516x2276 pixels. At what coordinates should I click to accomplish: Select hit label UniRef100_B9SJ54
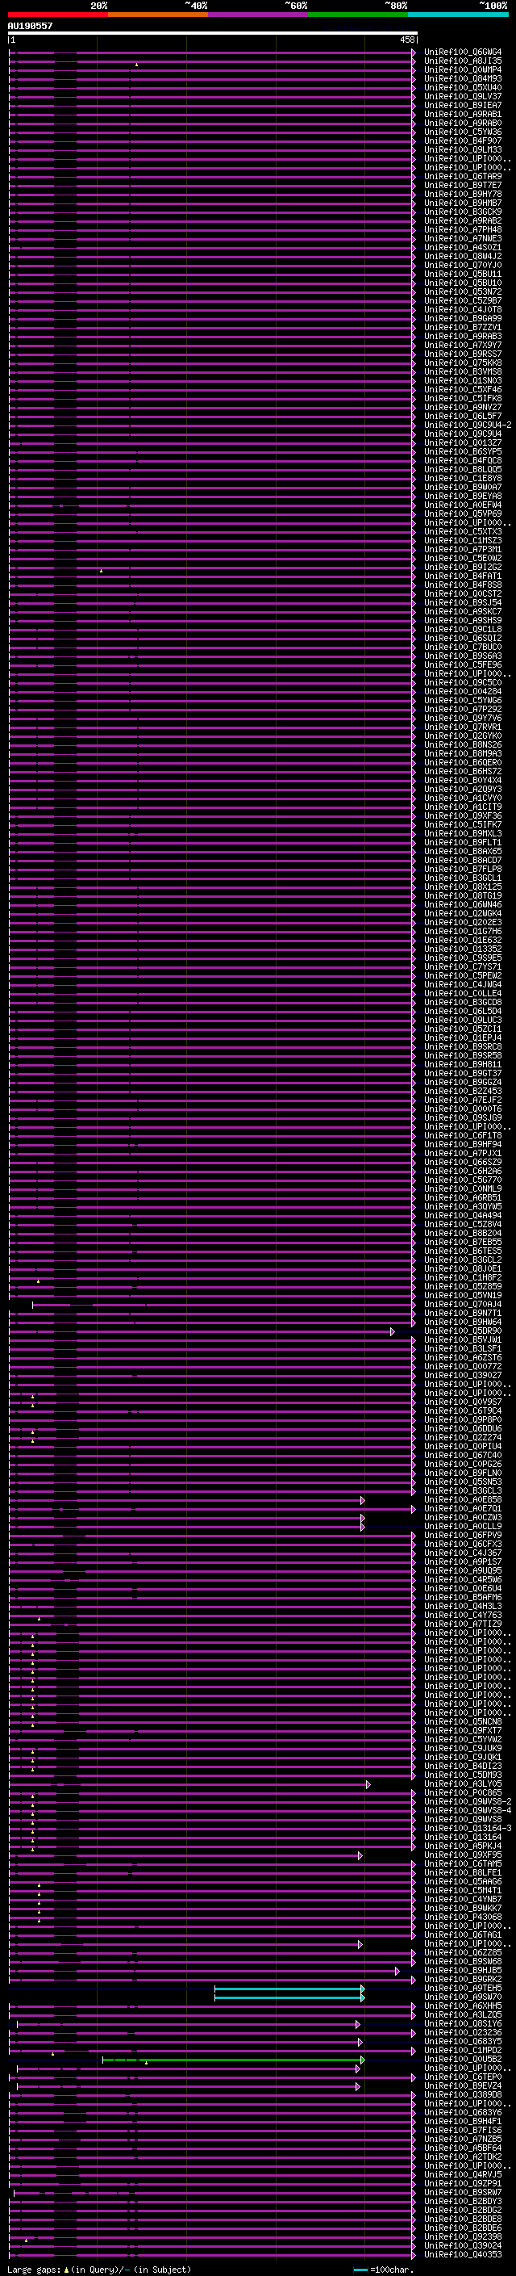tap(463, 602)
